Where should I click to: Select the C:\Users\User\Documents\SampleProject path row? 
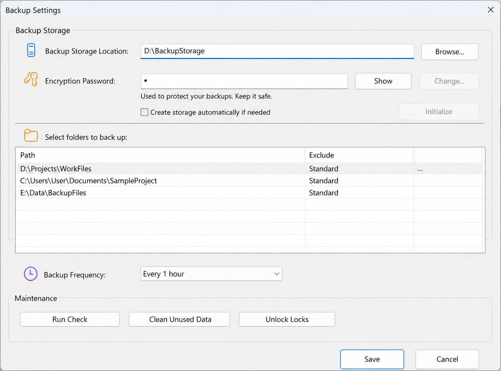pos(249,181)
